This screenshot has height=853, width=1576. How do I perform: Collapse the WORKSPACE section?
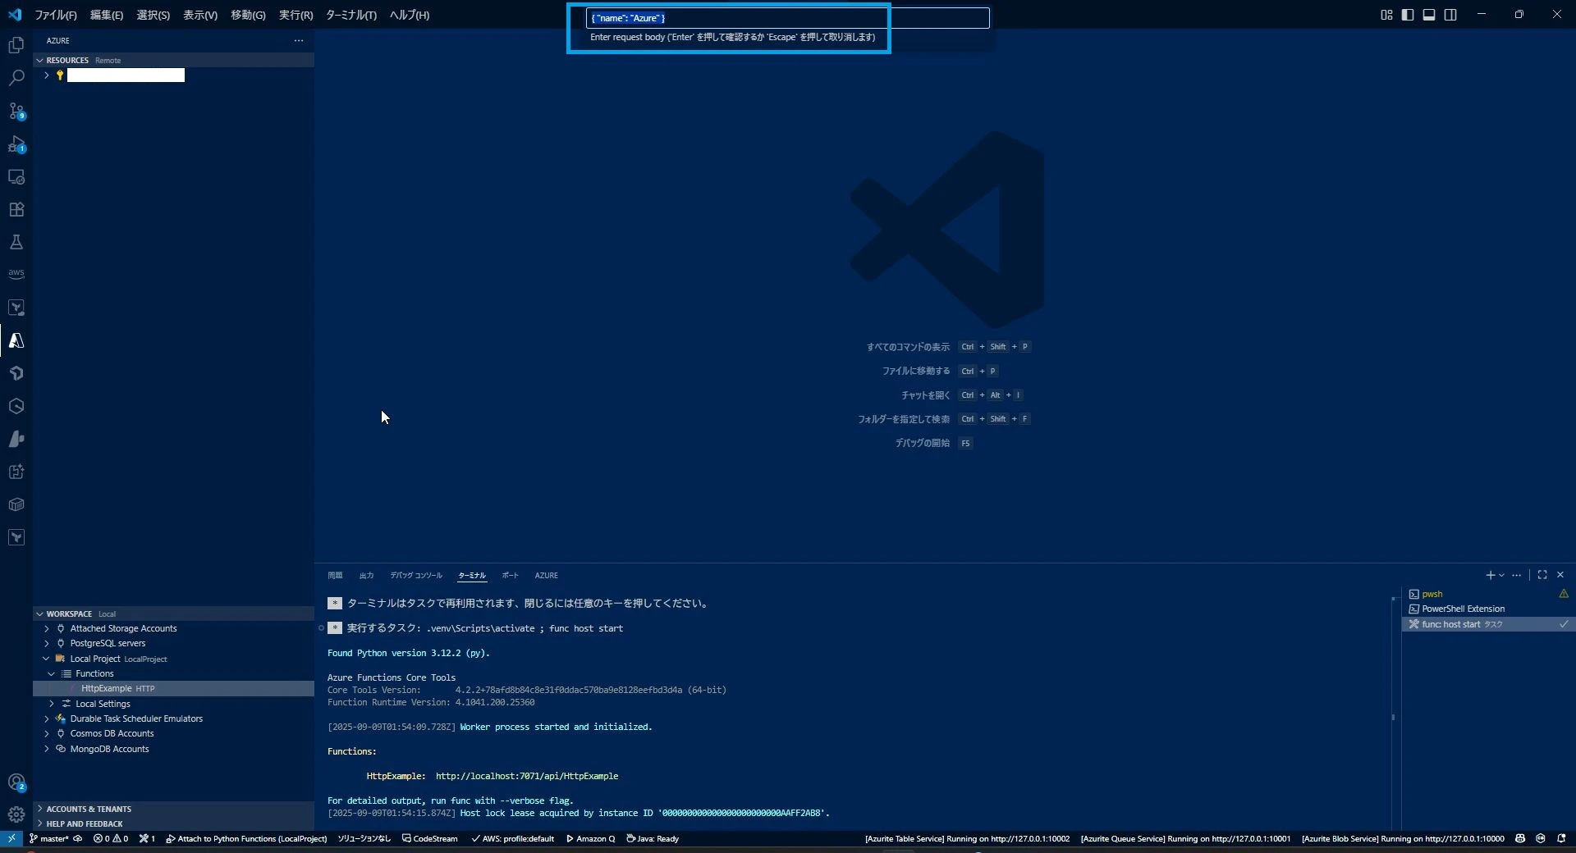39,614
